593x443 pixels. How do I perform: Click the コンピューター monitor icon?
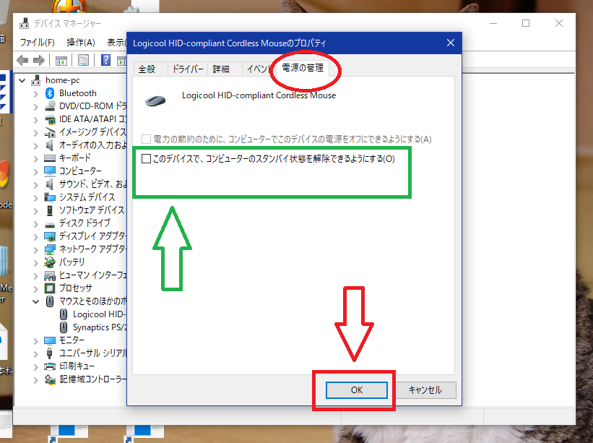point(50,171)
